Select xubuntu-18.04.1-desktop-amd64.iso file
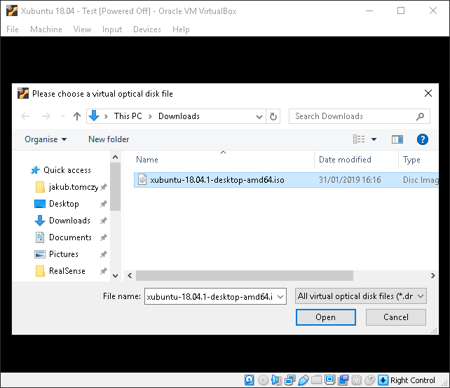This screenshot has height=388, width=450. point(286,180)
